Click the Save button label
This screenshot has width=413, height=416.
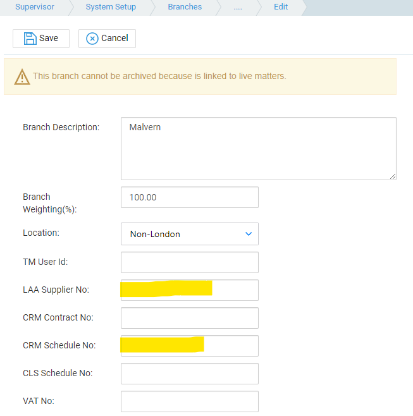click(x=49, y=38)
